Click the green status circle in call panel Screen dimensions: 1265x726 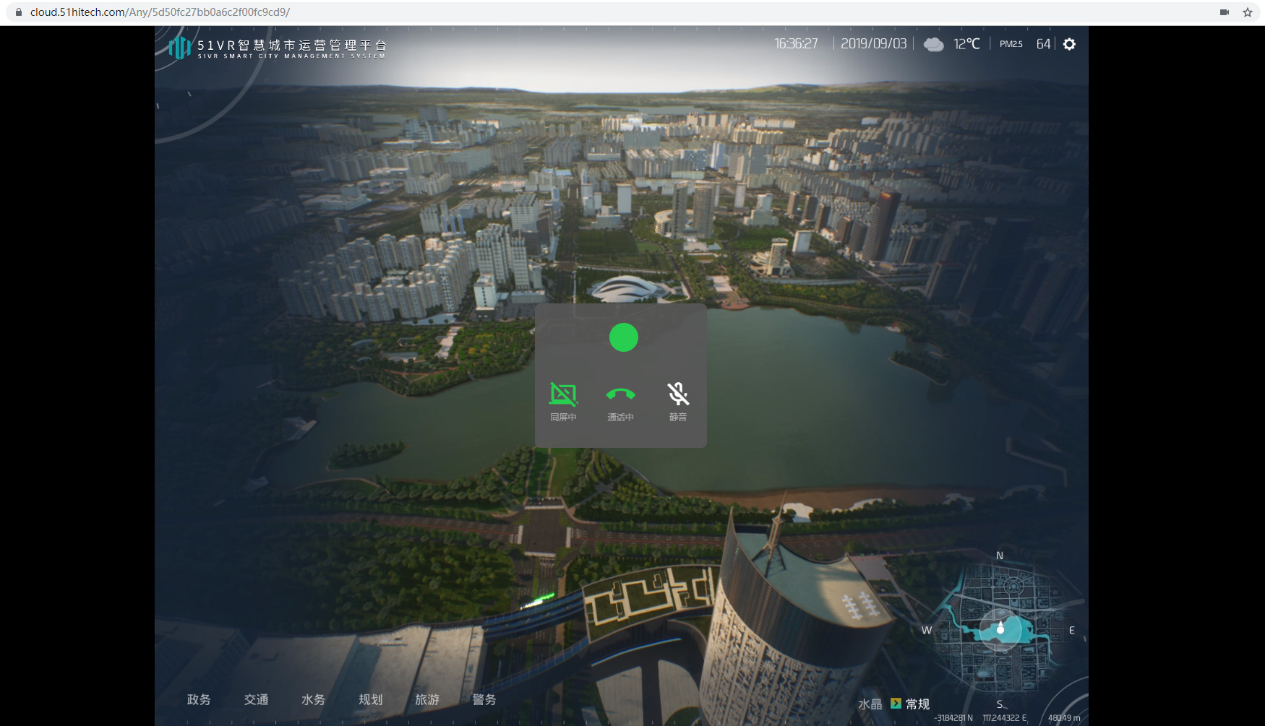624,337
